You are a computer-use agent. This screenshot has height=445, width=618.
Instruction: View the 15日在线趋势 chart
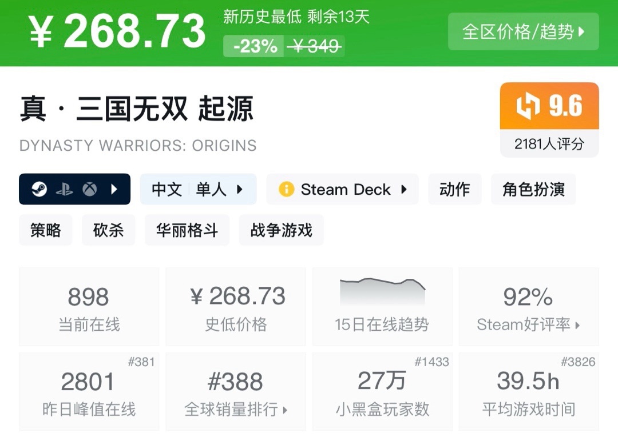(x=382, y=306)
